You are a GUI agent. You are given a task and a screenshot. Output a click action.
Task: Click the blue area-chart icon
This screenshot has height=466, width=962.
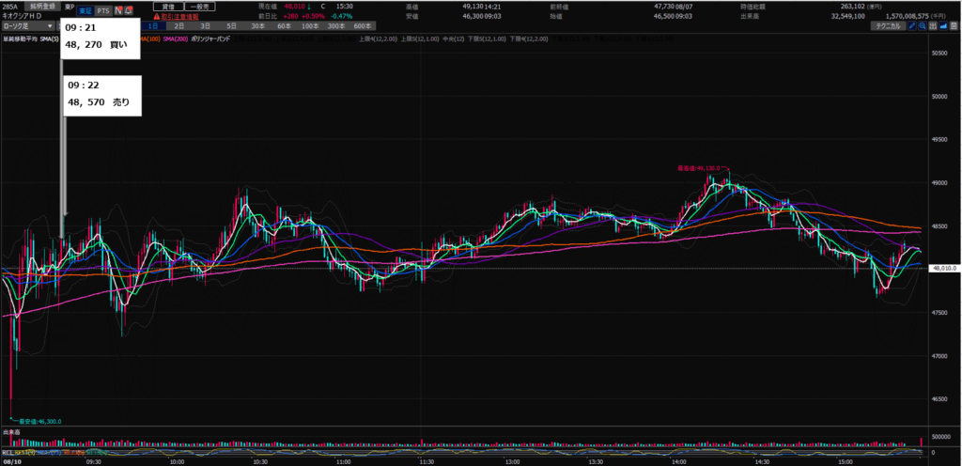[943, 26]
